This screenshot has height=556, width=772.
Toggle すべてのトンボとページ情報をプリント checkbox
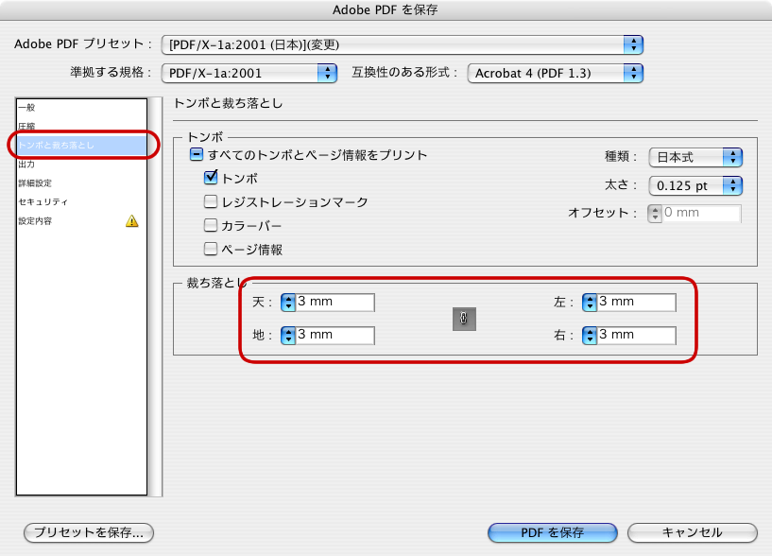pyautogui.click(x=196, y=155)
